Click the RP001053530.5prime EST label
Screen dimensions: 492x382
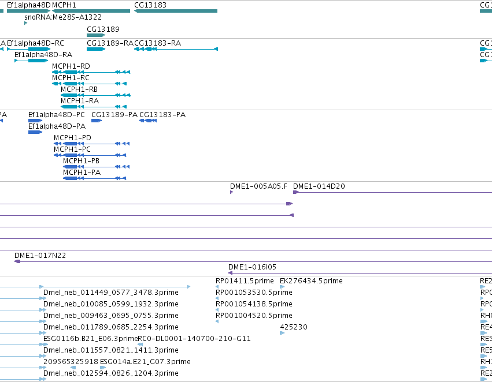tap(254, 293)
